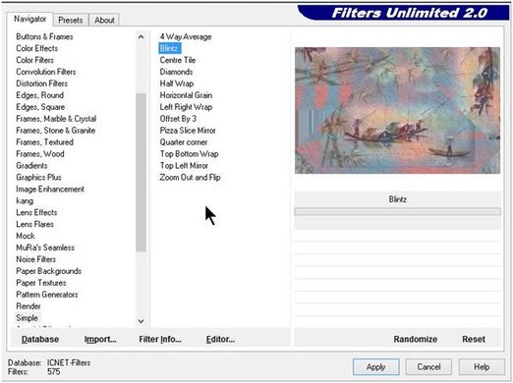Select the 4 Way Average filter
The width and height of the screenshot is (513, 383).
tap(186, 36)
